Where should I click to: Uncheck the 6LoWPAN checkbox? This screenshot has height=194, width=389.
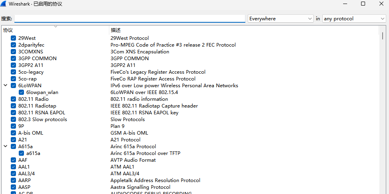(14, 86)
